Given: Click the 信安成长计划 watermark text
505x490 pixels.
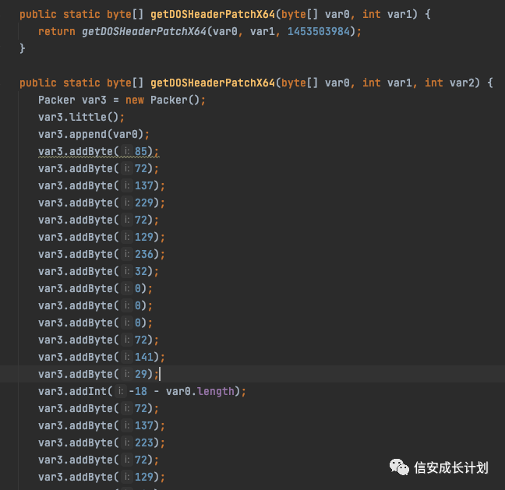Looking at the screenshot, I should [x=451, y=467].
